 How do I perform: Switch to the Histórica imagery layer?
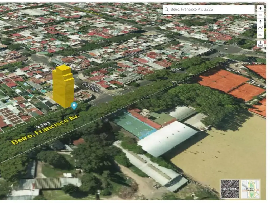pyautogui.click(x=230, y=189)
